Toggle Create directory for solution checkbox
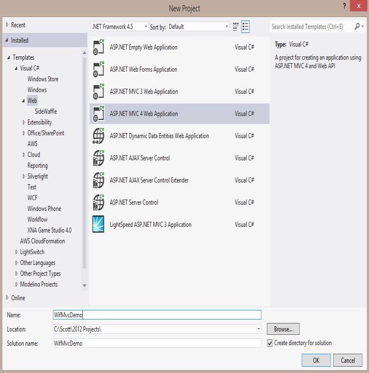Image resolution: width=369 pixels, height=373 pixels. (270, 343)
